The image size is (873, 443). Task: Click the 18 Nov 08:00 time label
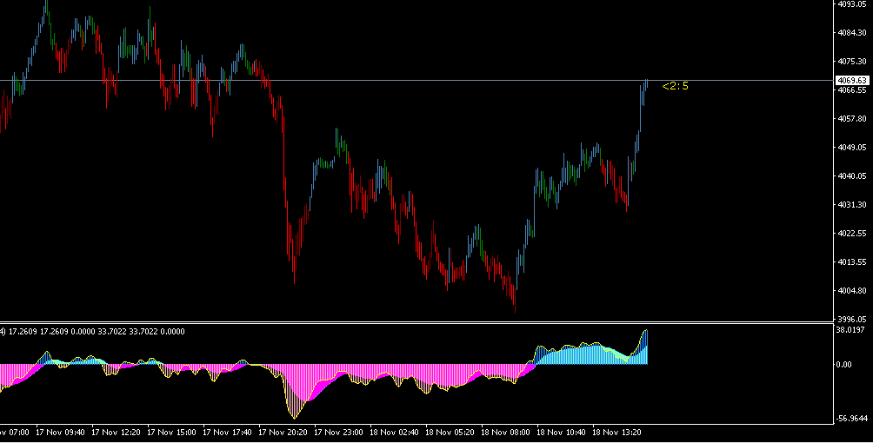coord(505,432)
